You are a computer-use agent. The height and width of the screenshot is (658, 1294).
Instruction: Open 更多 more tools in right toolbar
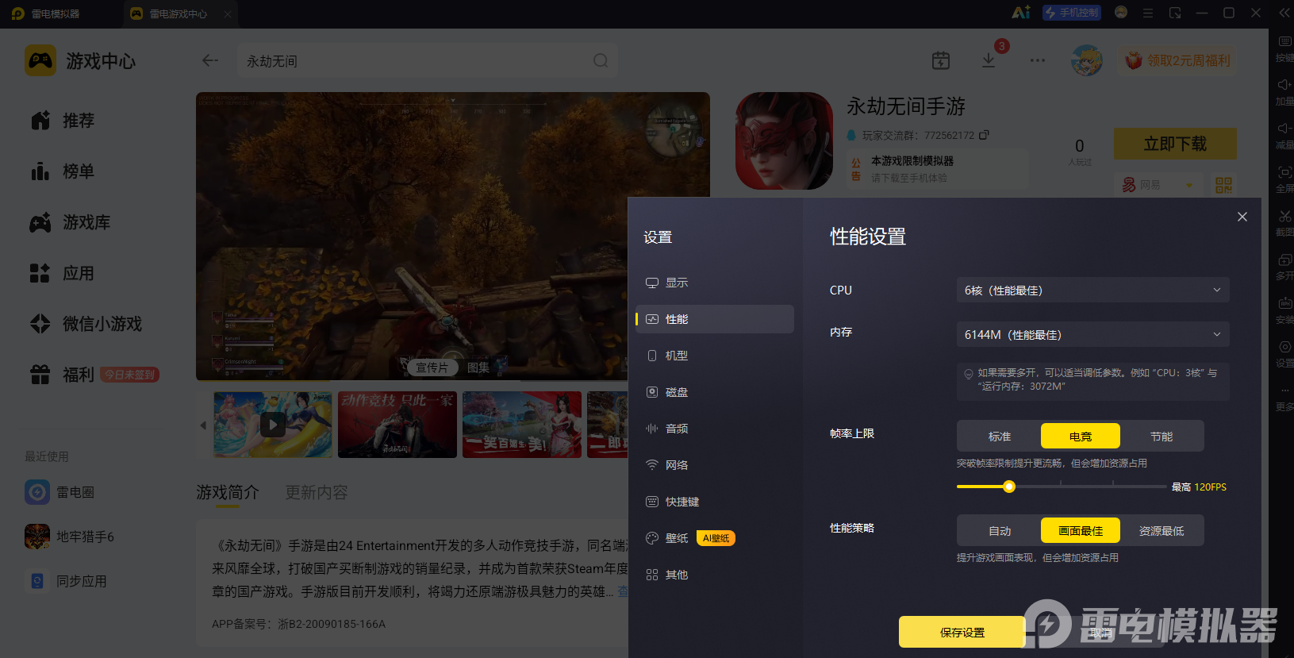pos(1285,397)
